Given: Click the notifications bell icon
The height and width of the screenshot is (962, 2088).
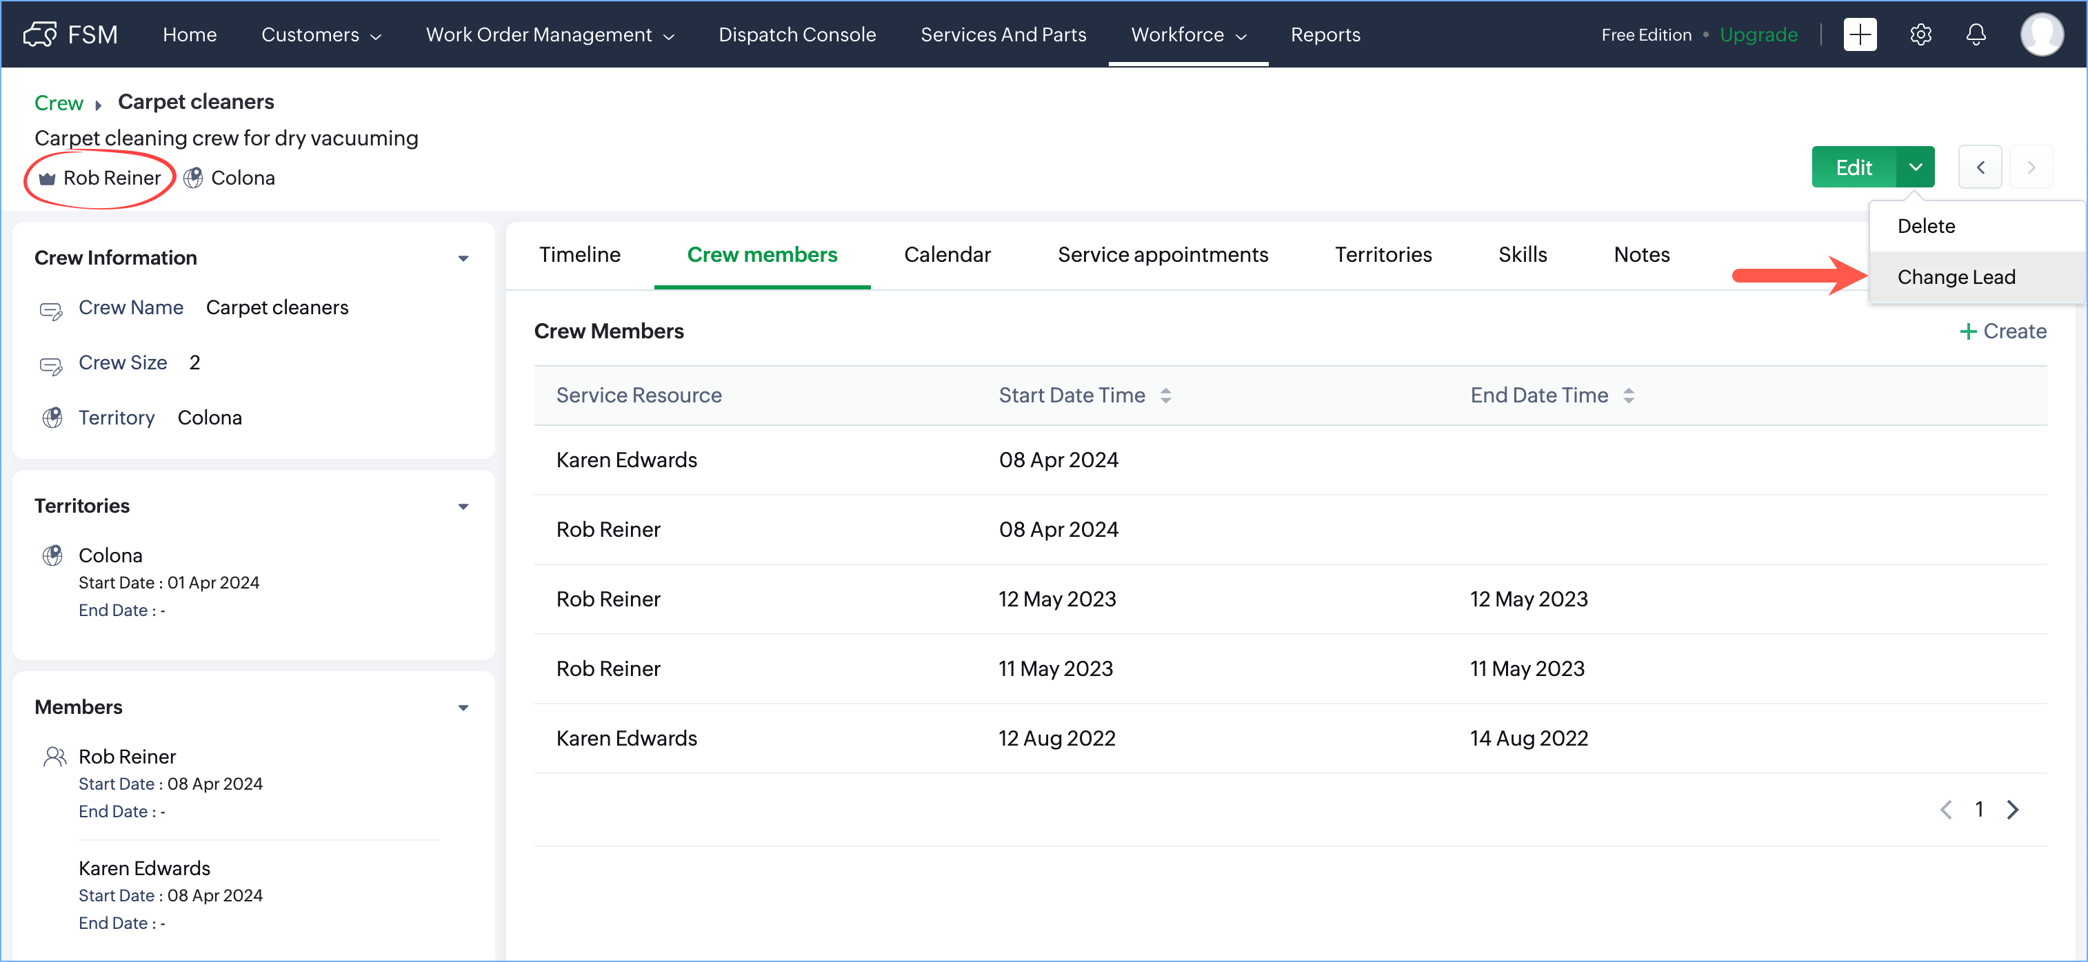Looking at the screenshot, I should coord(1976,34).
